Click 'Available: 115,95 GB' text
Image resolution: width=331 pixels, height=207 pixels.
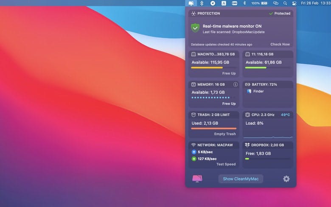tap(210, 62)
